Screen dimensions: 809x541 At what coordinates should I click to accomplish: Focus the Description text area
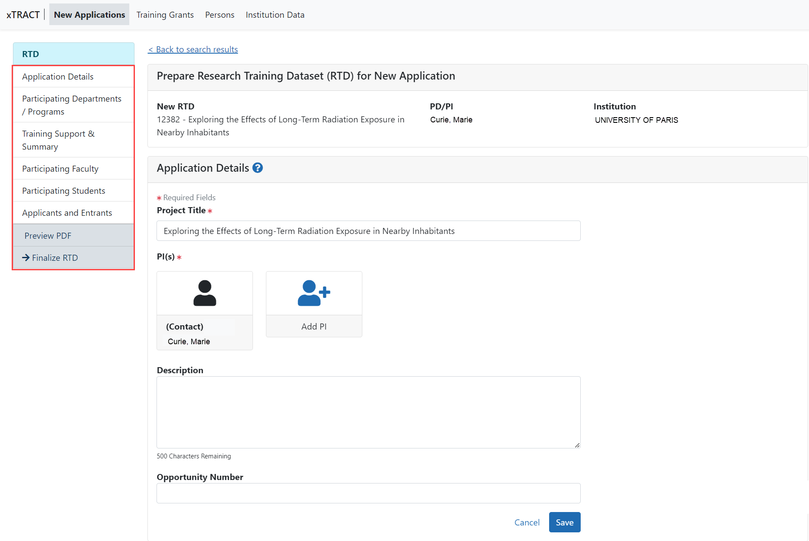click(368, 412)
